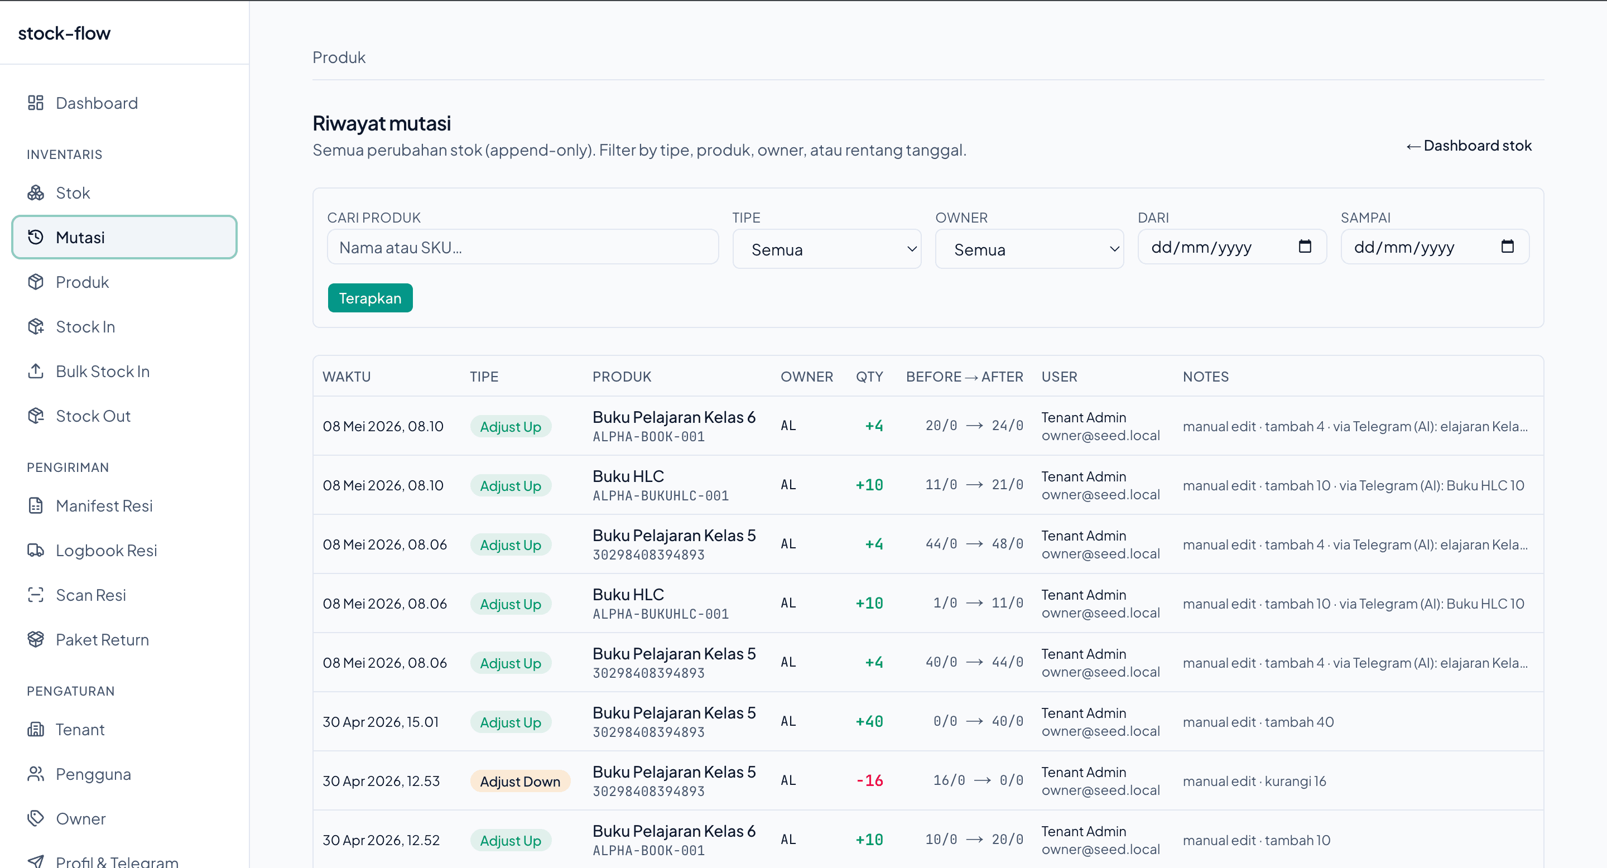The height and width of the screenshot is (868, 1607).
Task: Open Paket Return
Action: pos(124,640)
